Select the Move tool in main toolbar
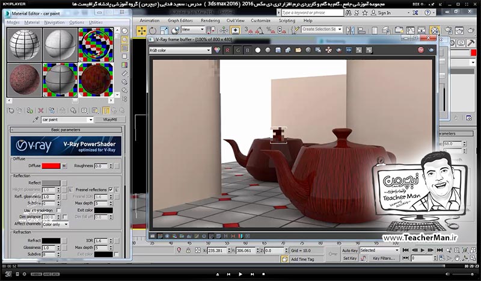Screen dimensions: 481x281 pyautogui.click(x=142, y=31)
